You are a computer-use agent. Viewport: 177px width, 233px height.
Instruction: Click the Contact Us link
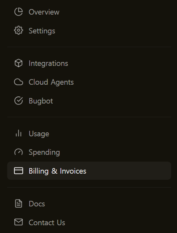(89, 222)
